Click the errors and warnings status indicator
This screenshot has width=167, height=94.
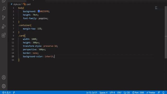tap(6, 92)
